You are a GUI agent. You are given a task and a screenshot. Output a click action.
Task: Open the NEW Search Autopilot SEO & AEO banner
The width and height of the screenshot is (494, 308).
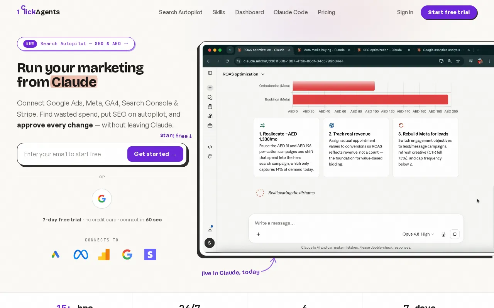point(76,44)
